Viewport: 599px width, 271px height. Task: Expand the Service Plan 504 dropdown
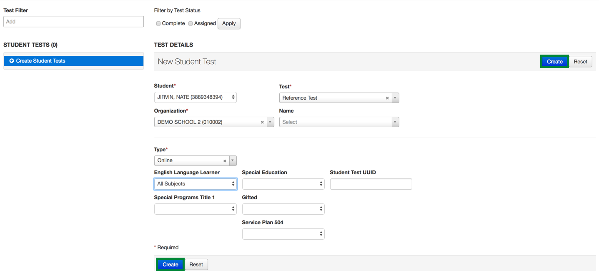283,234
